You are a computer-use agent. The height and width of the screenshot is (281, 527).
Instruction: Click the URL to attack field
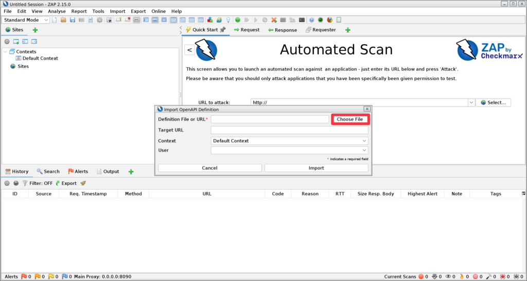[359, 103]
